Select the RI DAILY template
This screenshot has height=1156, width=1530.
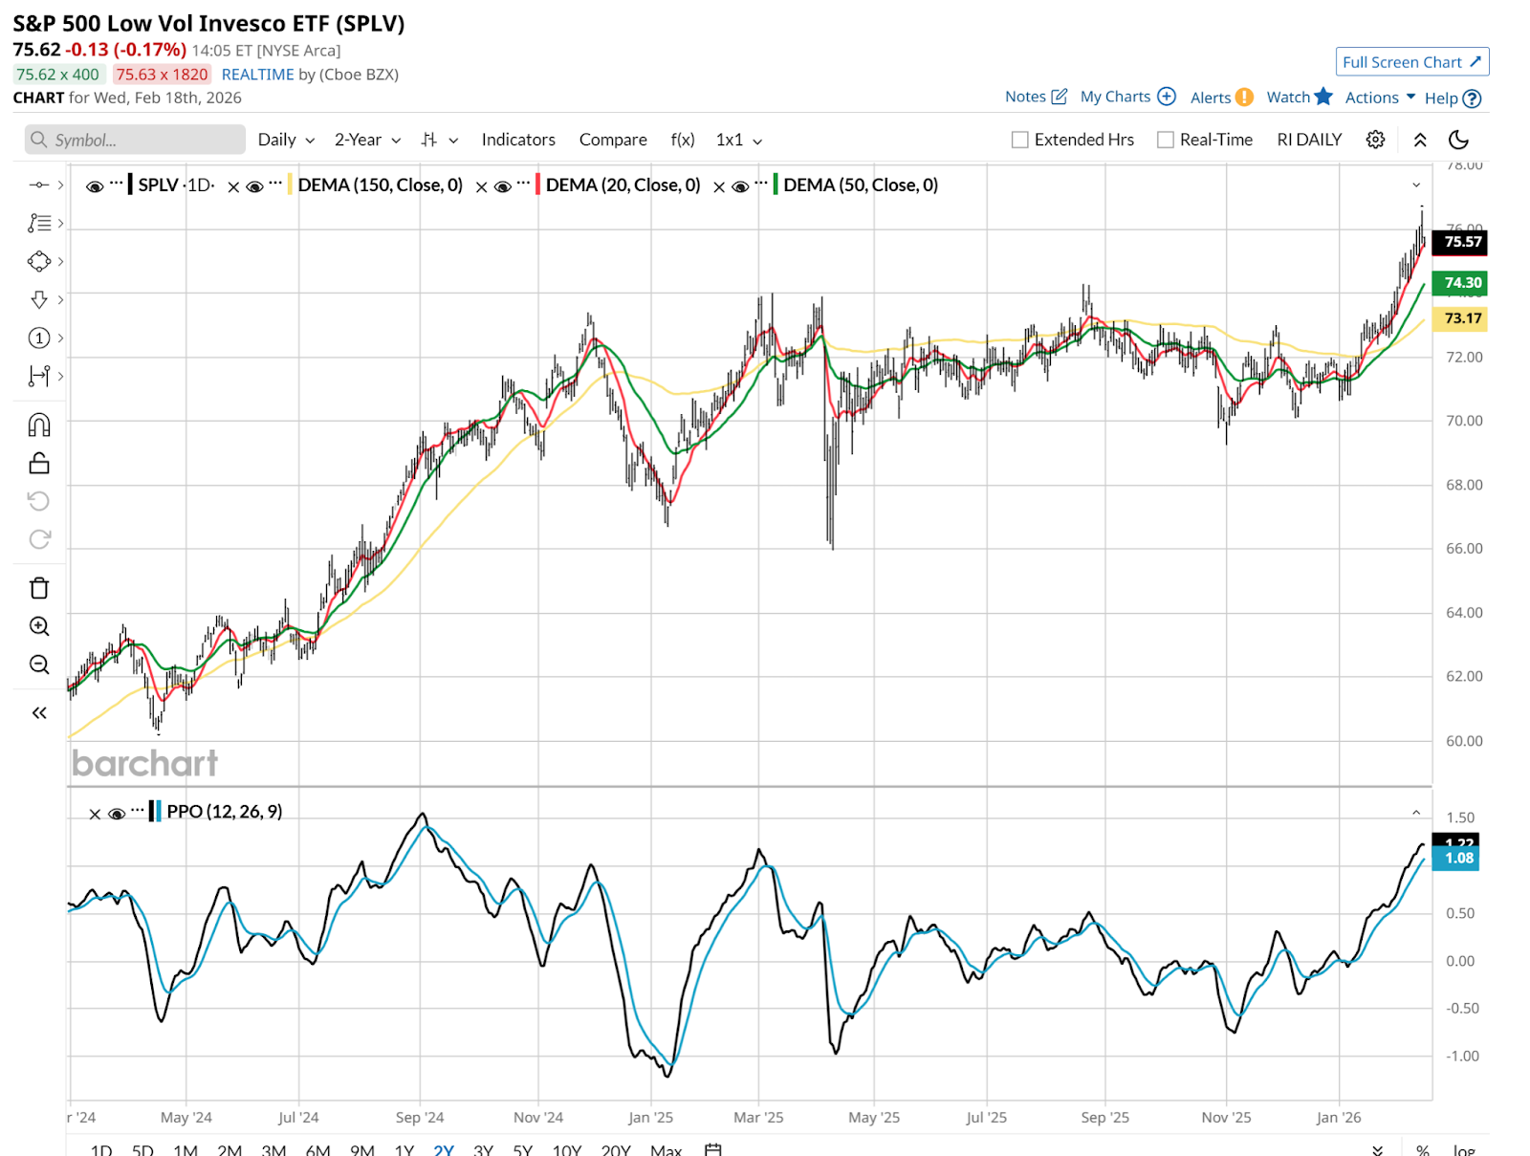click(1309, 140)
